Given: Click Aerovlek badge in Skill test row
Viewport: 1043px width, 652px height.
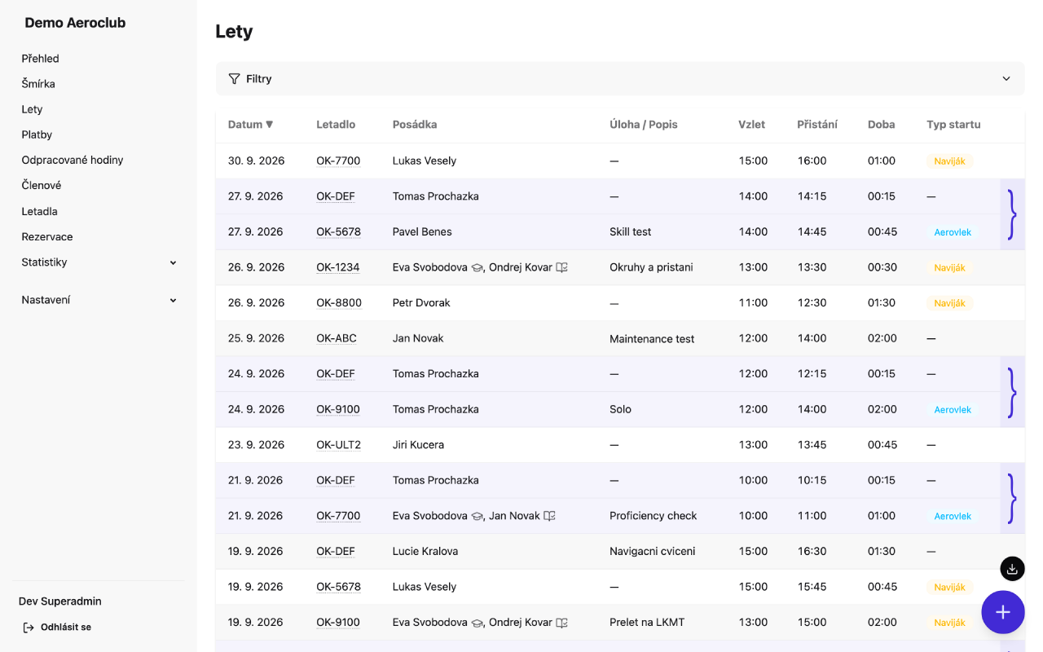Looking at the screenshot, I should click(x=953, y=232).
